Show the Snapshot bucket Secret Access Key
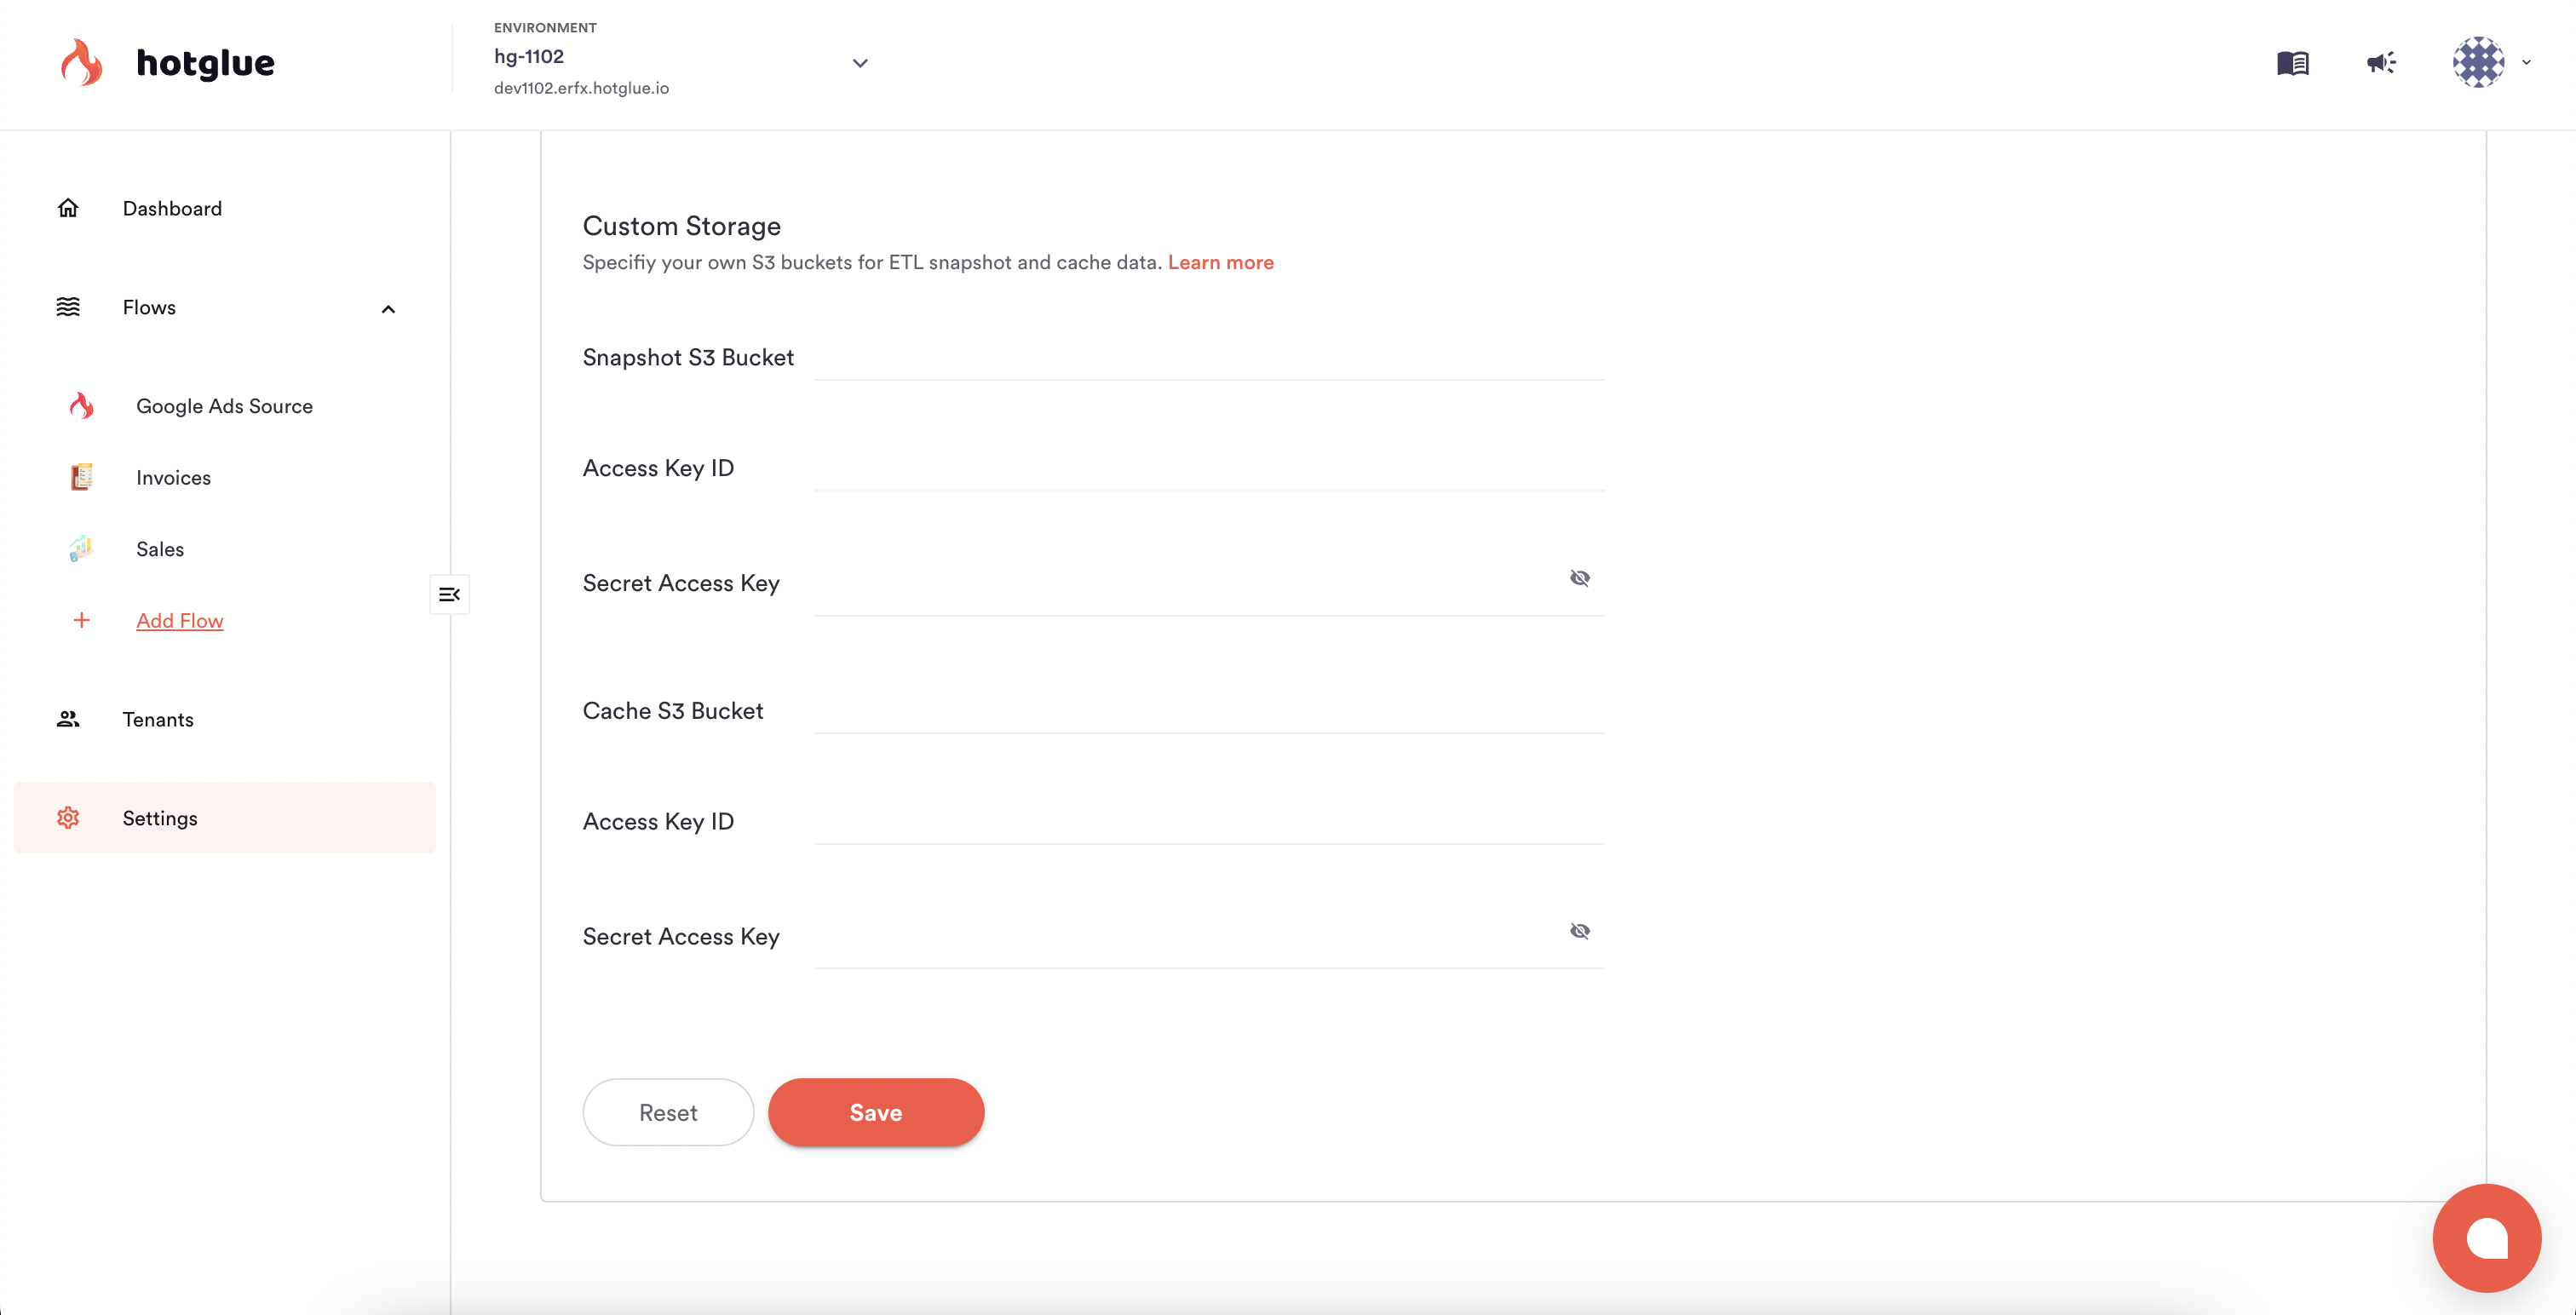 coord(1579,578)
